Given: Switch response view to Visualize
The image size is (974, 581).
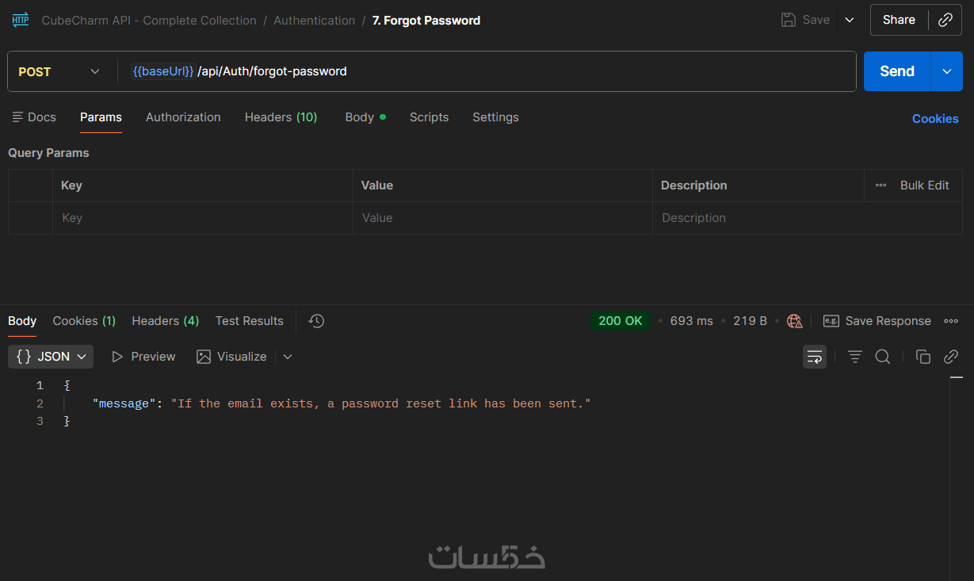Looking at the screenshot, I should [231, 357].
